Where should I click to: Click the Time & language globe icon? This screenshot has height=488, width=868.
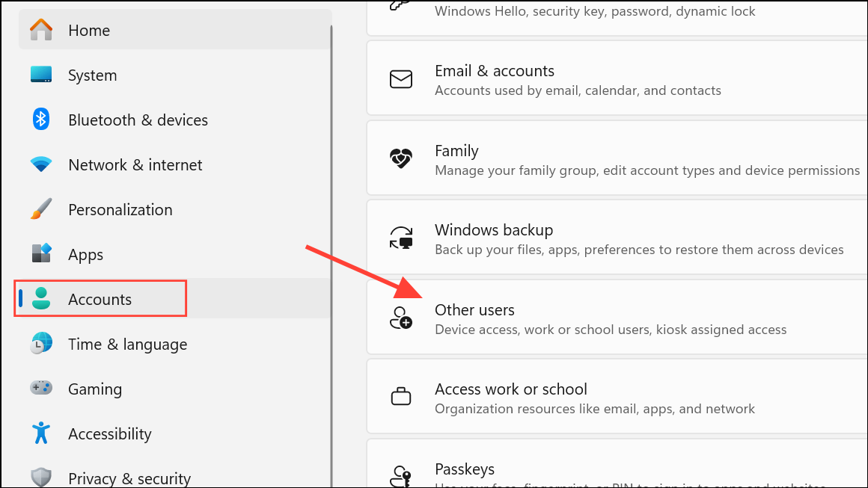41,343
